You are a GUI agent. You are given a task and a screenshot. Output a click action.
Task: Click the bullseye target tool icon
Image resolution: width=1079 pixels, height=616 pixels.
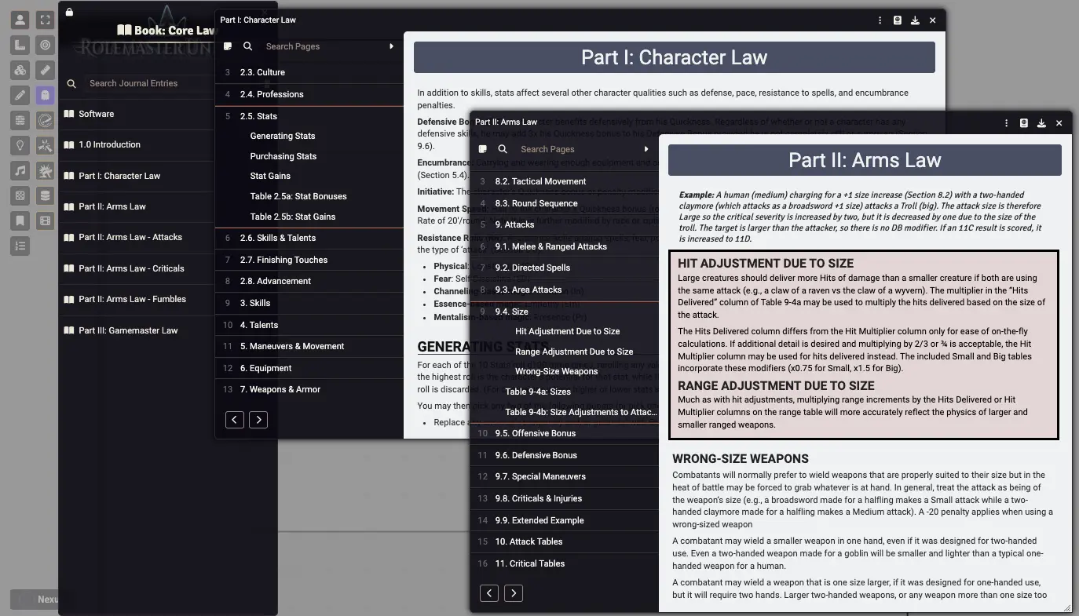click(x=46, y=46)
